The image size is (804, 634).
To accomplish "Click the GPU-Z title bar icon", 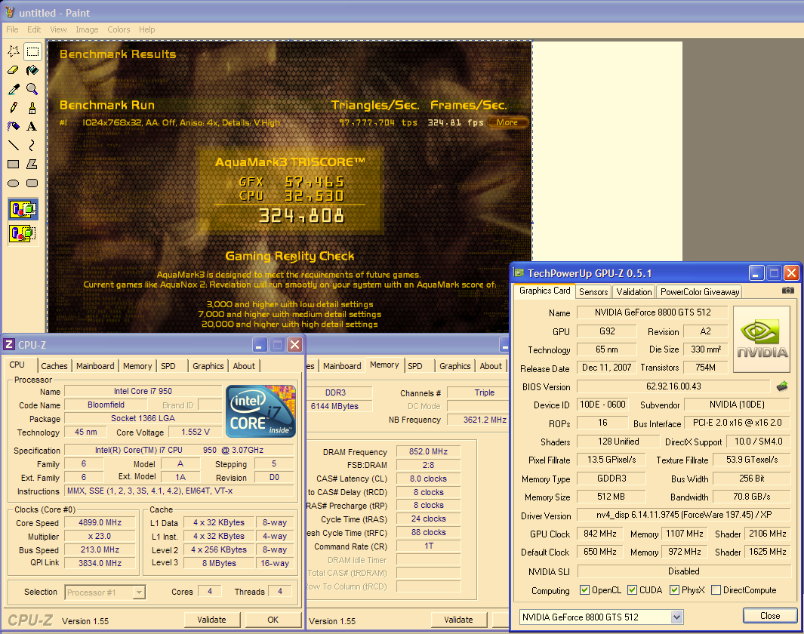I will click(519, 272).
